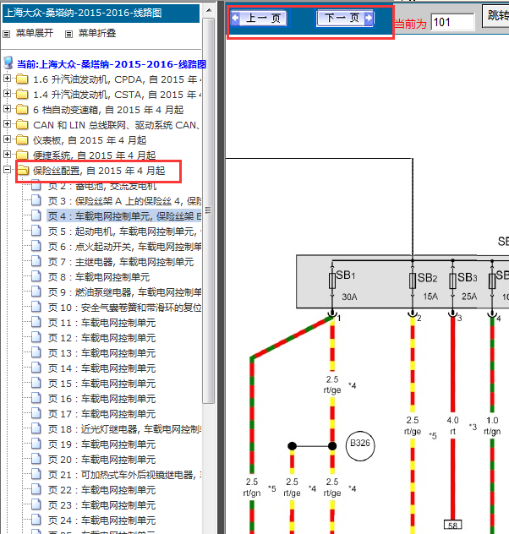509x534 pixels.
Task: Expand the 1.6 升汽油发动机 CPDA folder
Action: click(x=7, y=79)
